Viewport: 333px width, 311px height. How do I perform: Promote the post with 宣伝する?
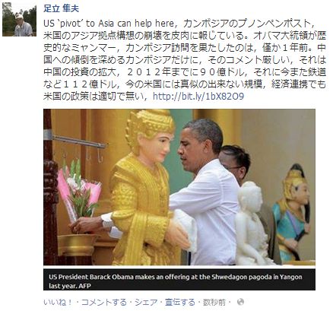(x=180, y=302)
